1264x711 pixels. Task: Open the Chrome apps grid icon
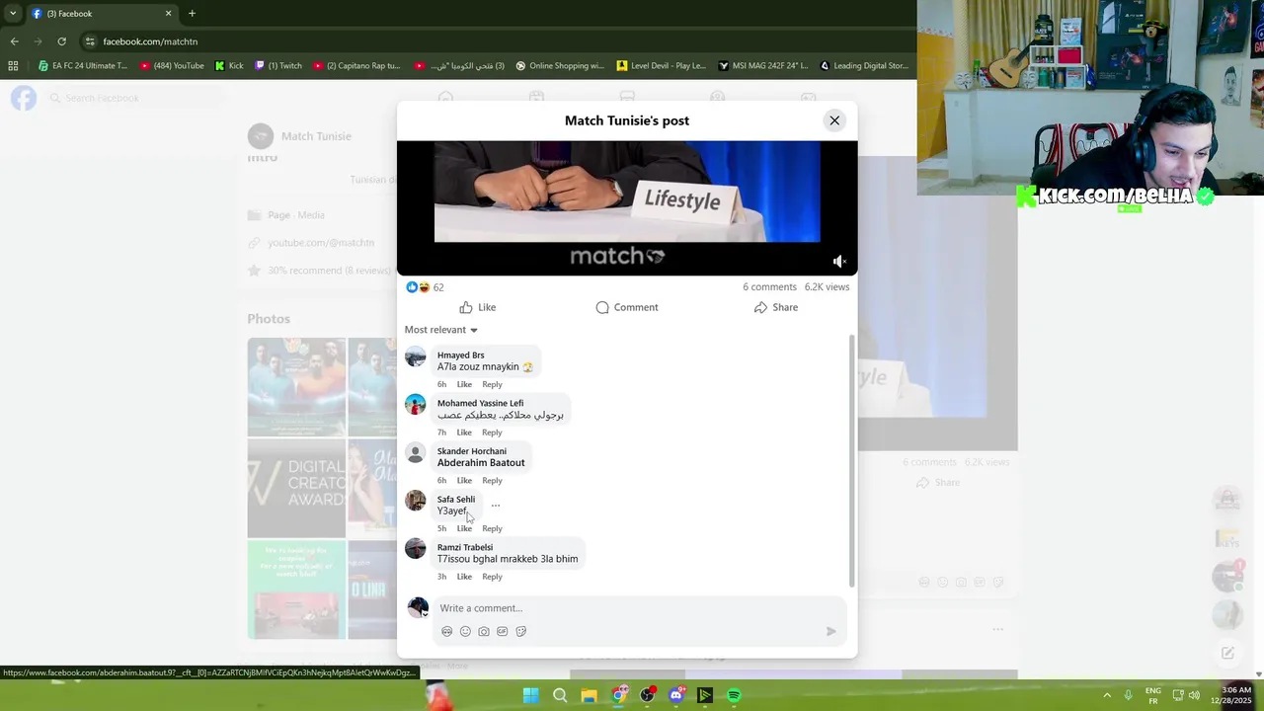pyautogui.click(x=13, y=66)
